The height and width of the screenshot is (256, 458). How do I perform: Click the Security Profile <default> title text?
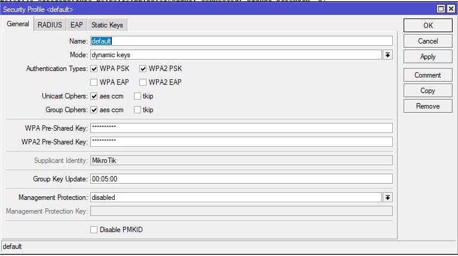38,10
